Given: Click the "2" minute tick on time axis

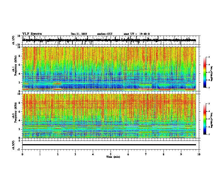Looking at the screenshot, I should point(58,154).
